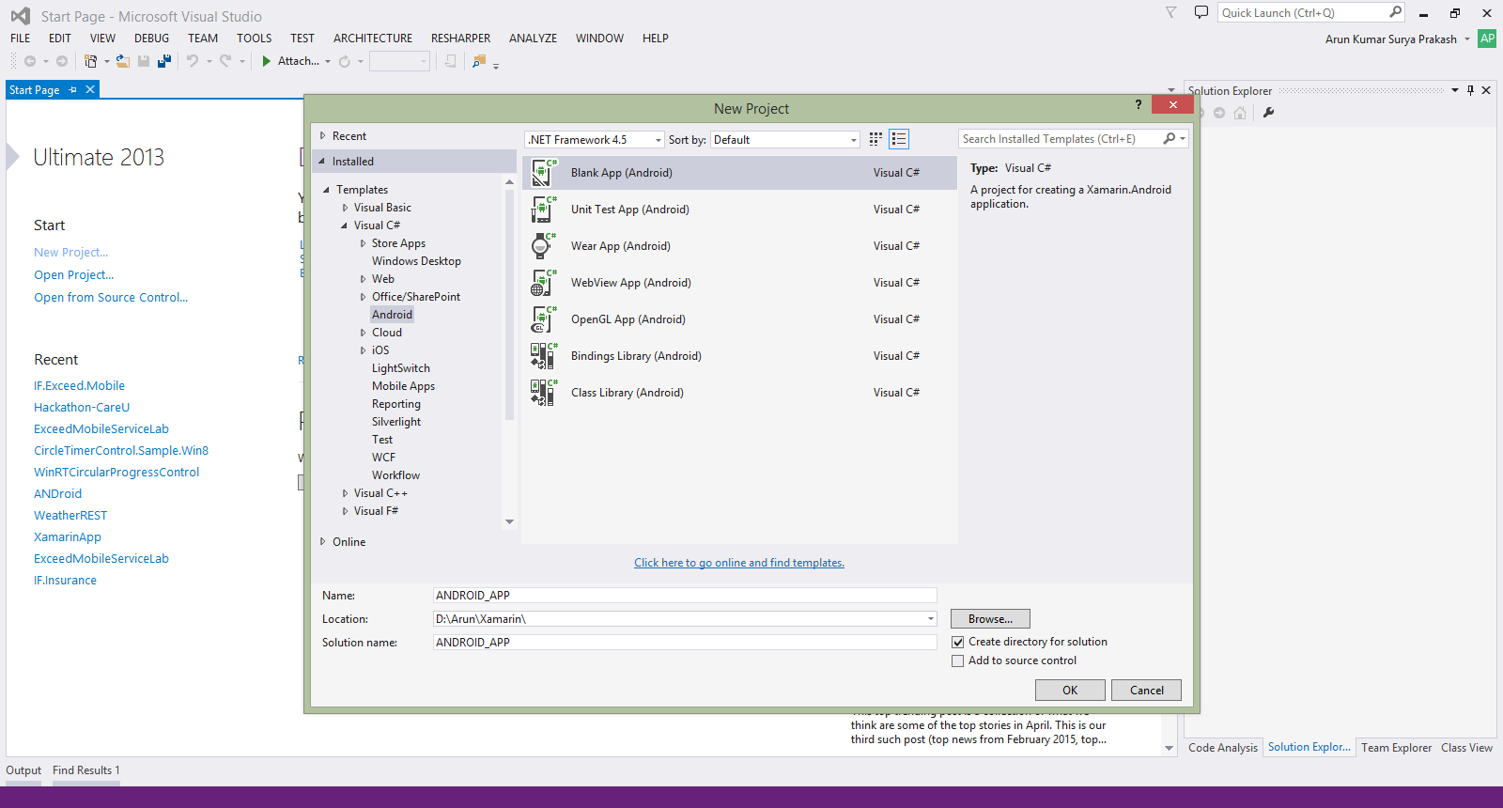The image size is (1503, 808).
Task: Click the Browse... button
Action: click(x=990, y=619)
